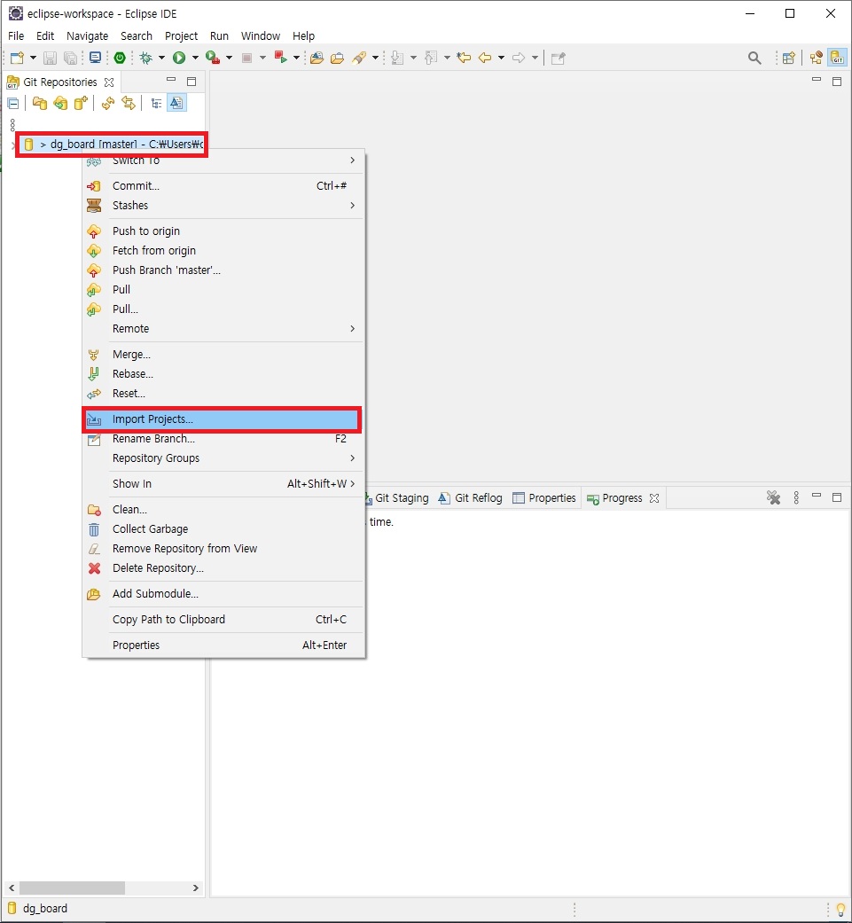Click the green Run play icon

tap(179, 58)
